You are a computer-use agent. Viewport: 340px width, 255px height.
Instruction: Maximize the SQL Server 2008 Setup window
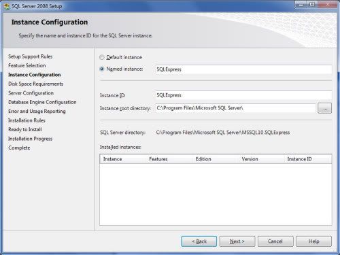point(312,5)
